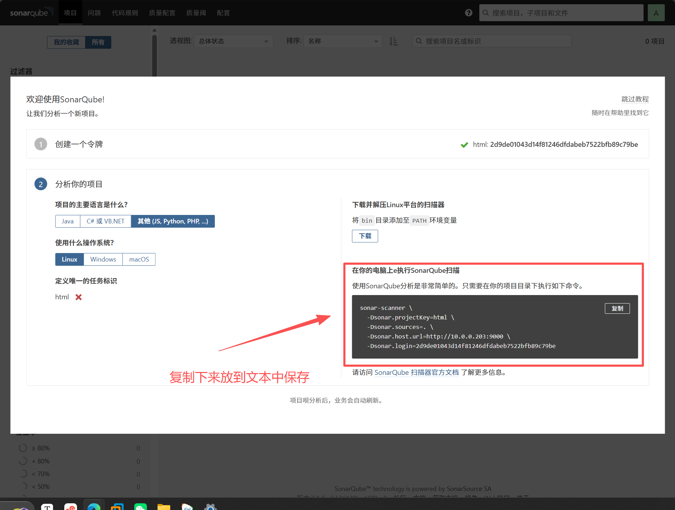
Task: Filter coverage by < 70%
Action: [79, 474]
